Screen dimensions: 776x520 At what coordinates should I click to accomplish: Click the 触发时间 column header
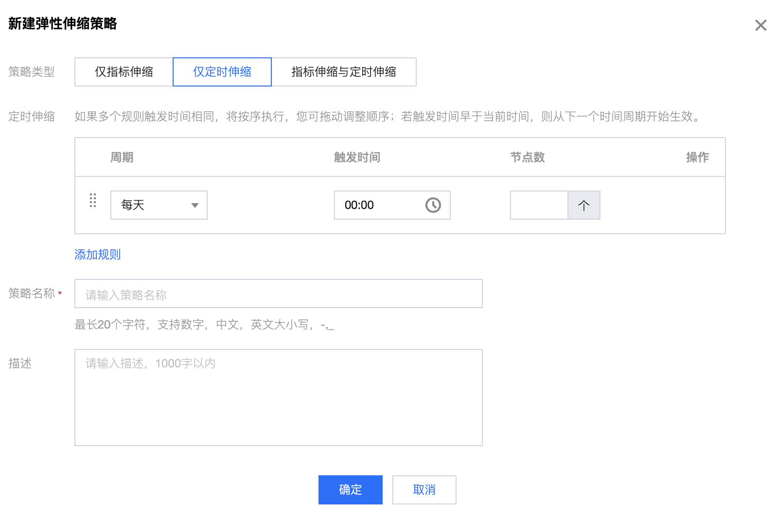(357, 157)
